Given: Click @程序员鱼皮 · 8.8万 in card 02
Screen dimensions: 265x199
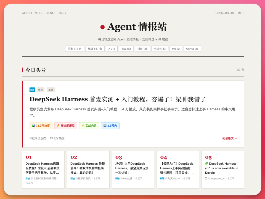Looking at the screenshot, I should (x=88, y=178).
